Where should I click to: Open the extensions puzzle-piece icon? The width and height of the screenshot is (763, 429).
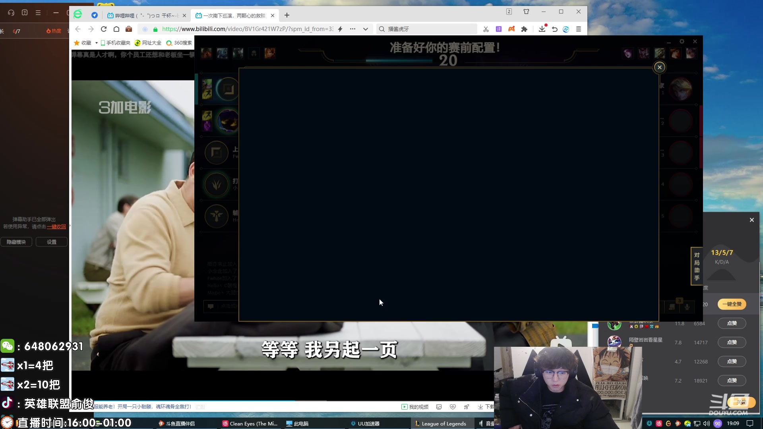click(x=524, y=29)
